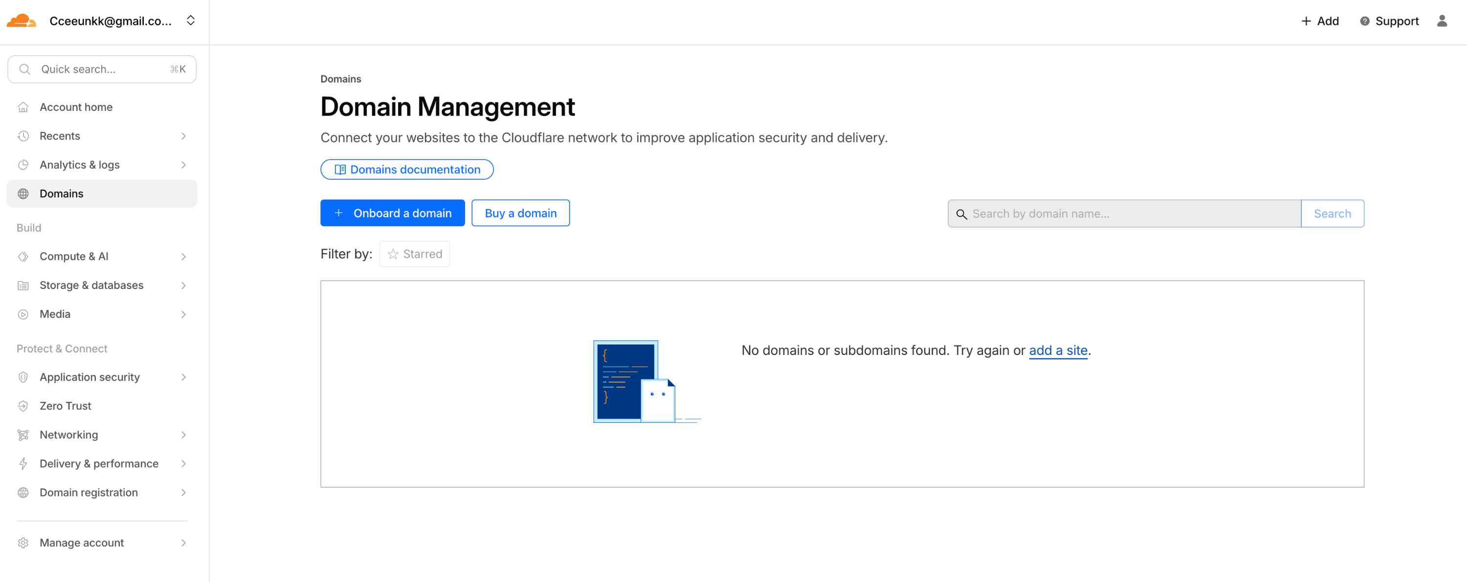Open the user profile icon
This screenshot has height=582, width=1467.
pyautogui.click(x=1442, y=21)
